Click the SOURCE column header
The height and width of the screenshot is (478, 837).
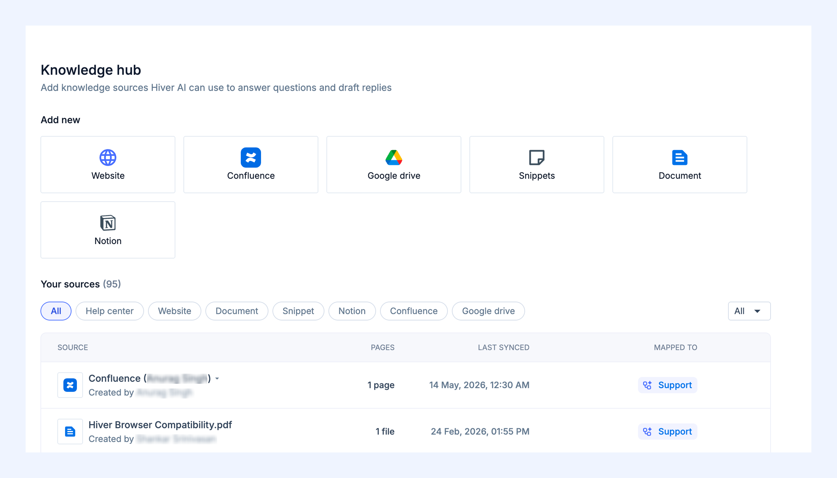pyautogui.click(x=73, y=347)
